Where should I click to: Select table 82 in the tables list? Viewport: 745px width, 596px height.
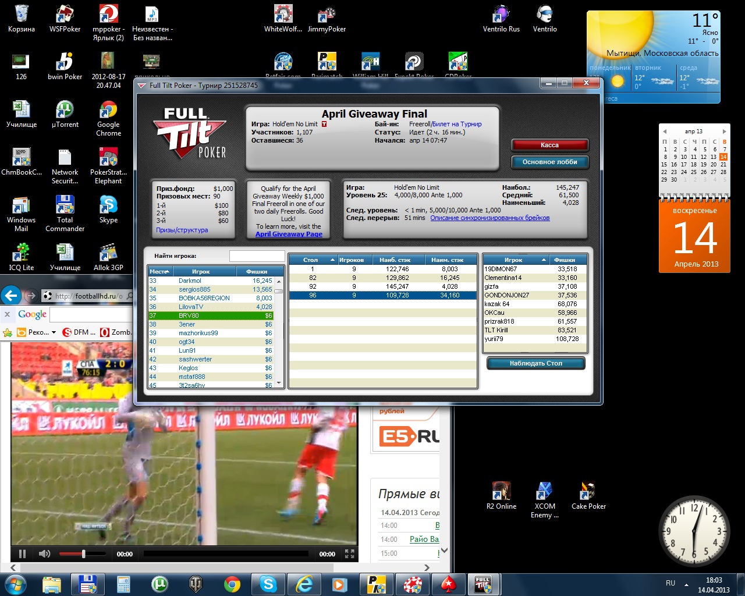tap(382, 278)
